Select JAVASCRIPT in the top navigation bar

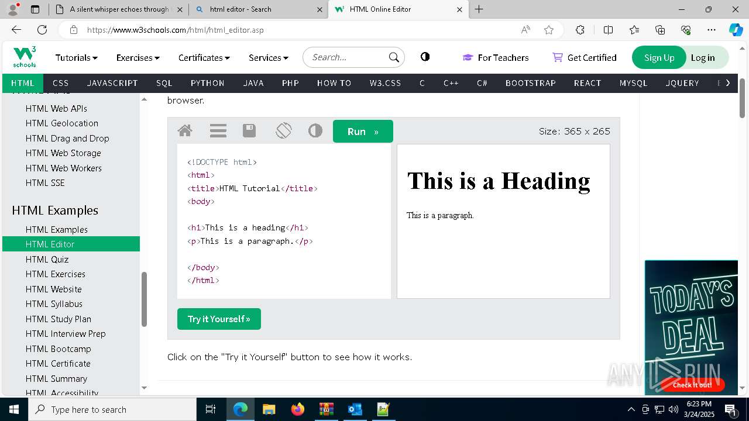click(112, 83)
